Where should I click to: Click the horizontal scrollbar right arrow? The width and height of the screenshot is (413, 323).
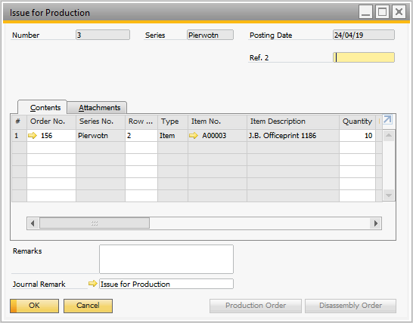click(x=376, y=223)
